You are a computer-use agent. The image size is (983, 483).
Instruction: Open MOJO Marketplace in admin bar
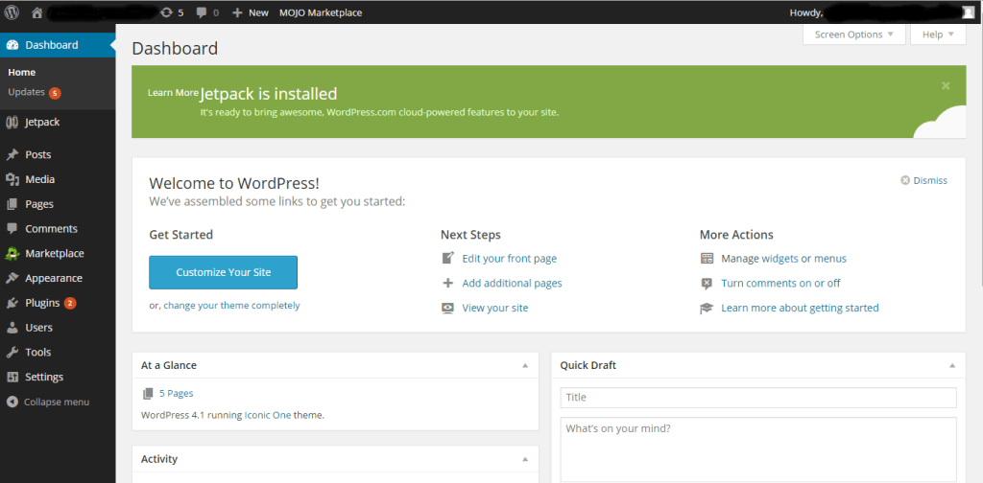pyautogui.click(x=321, y=11)
